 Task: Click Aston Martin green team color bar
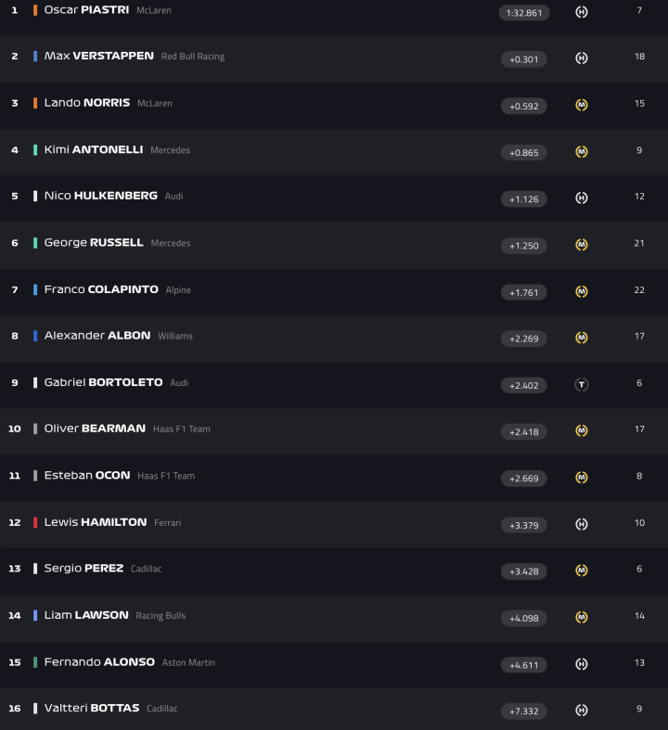(35, 662)
